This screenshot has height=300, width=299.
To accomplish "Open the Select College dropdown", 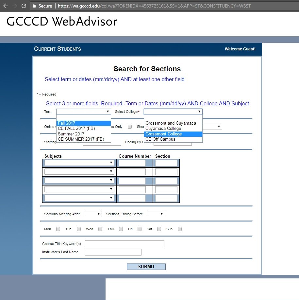I will pyautogui.click(x=173, y=112).
